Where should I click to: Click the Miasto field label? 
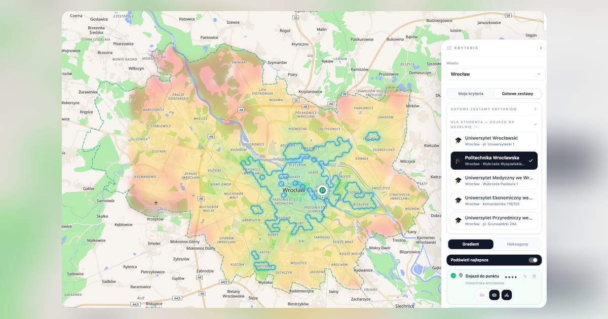click(x=452, y=63)
